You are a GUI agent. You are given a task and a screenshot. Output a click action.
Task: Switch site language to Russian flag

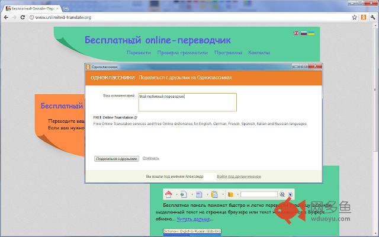coord(304,33)
